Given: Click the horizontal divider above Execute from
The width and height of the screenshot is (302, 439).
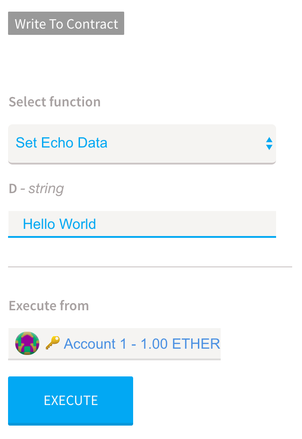Looking at the screenshot, I should (150, 267).
